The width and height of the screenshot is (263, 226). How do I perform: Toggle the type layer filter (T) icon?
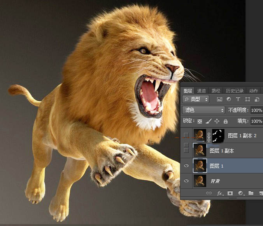pyautogui.click(x=238, y=99)
